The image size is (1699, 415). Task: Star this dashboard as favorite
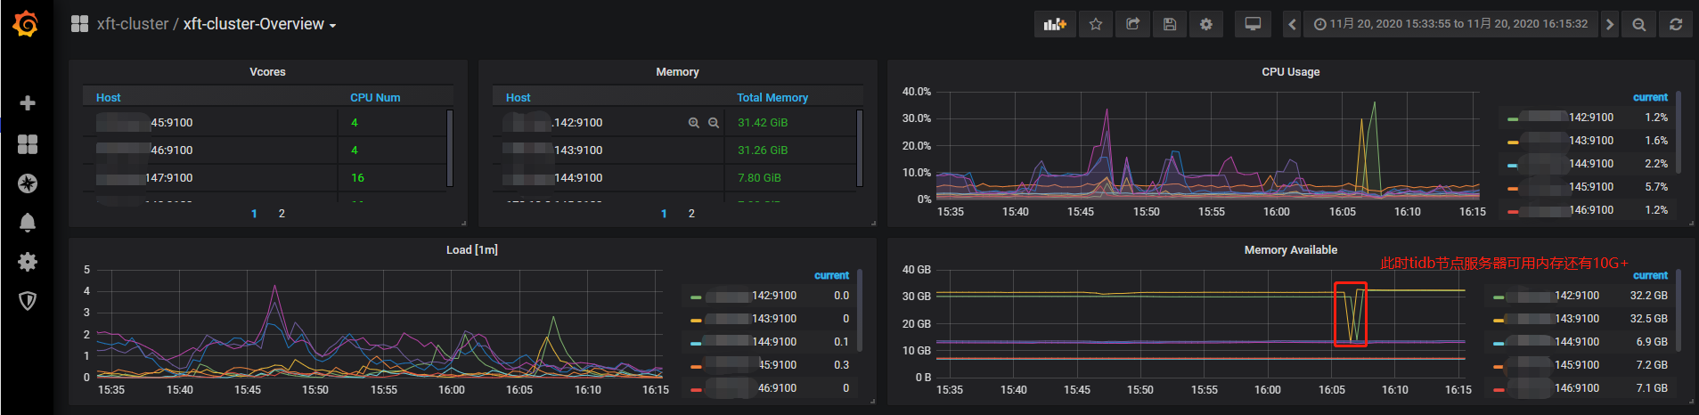[x=1096, y=24]
